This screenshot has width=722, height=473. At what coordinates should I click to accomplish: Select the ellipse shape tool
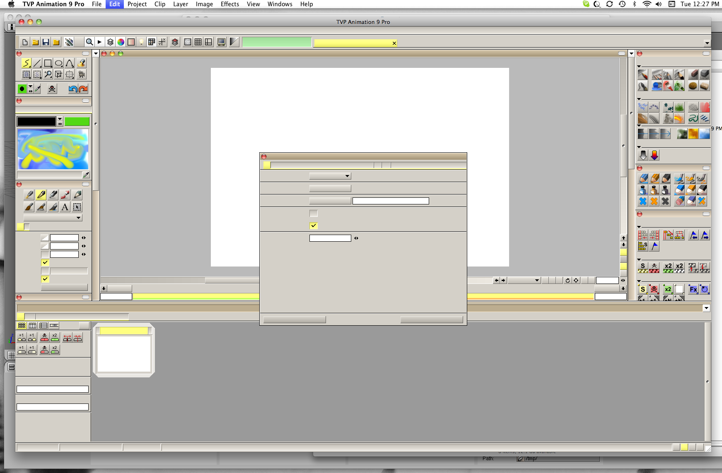59,63
